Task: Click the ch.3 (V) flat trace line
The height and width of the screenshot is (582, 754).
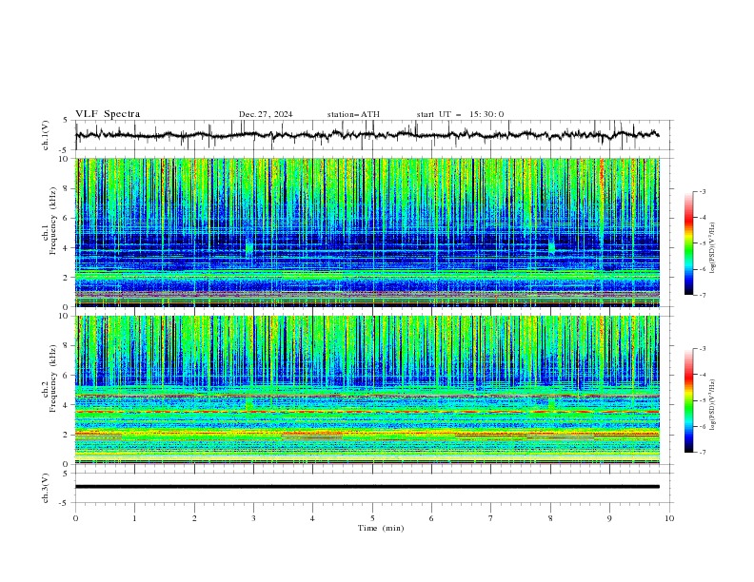Action: click(367, 487)
